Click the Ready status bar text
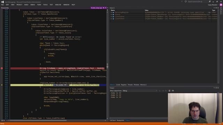The image size is (223, 125). [x=2, y=124]
